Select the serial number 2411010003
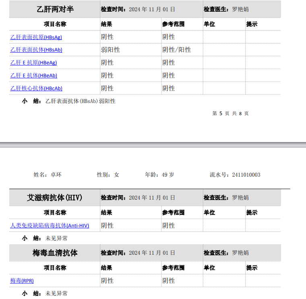The width and height of the screenshot is (306, 299). pyautogui.click(x=246, y=175)
